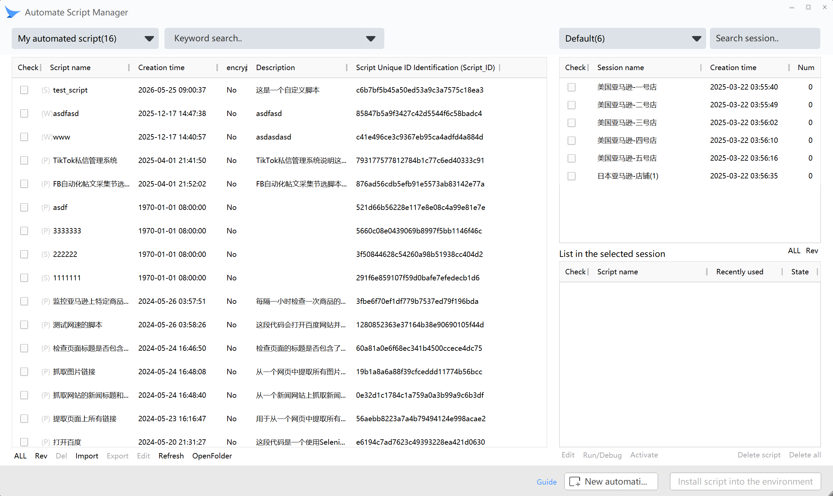Click Refresh under the script list
Viewport: 833px width, 496px height.
[x=171, y=456]
